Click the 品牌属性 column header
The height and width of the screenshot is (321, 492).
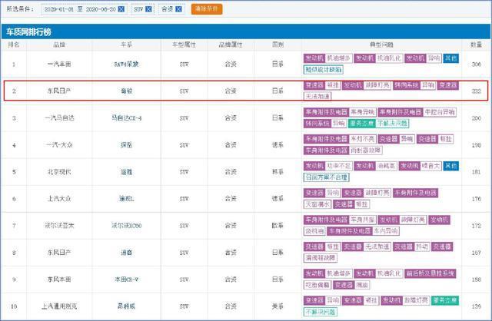(231, 45)
